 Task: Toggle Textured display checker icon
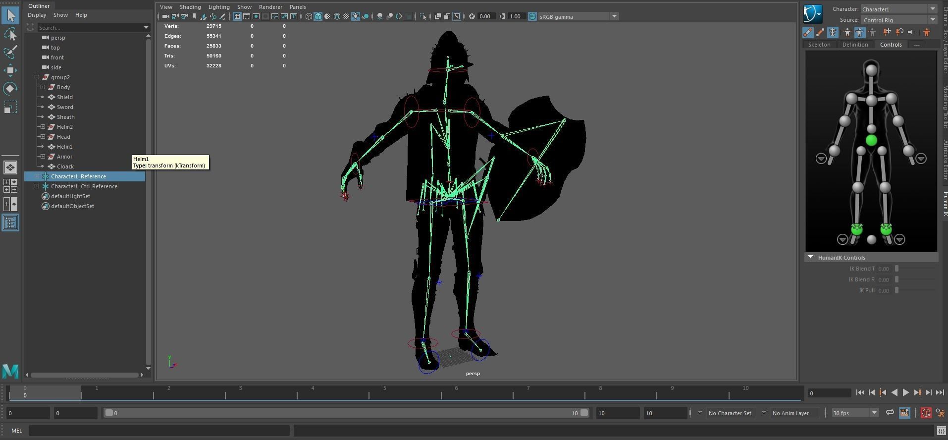346,16
